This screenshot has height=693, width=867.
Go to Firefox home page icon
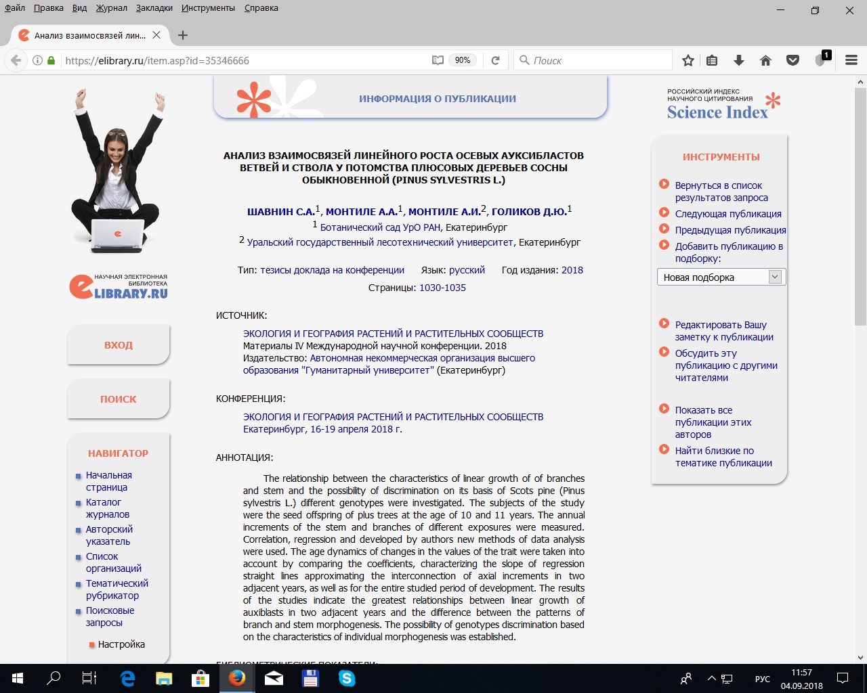click(x=765, y=60)
